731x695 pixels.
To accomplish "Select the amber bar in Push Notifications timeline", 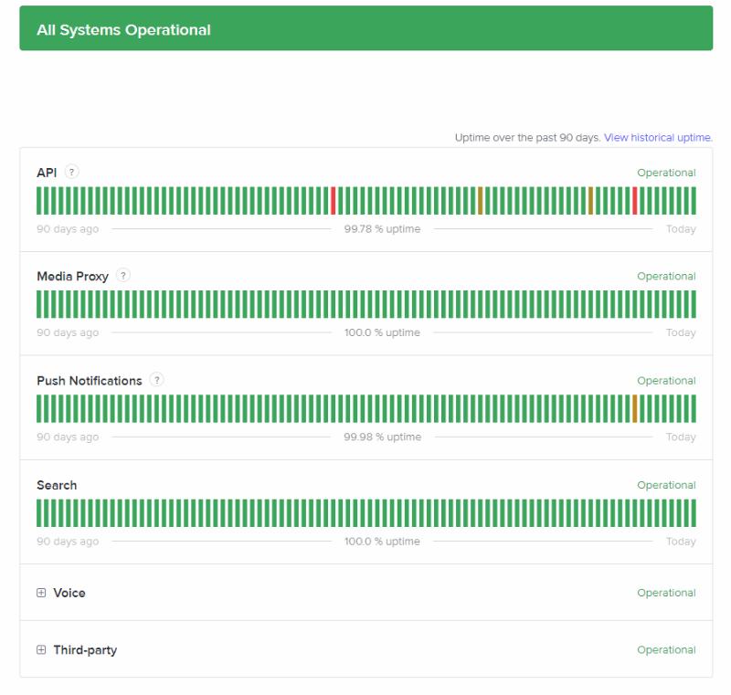I will [x=634, y=408].
